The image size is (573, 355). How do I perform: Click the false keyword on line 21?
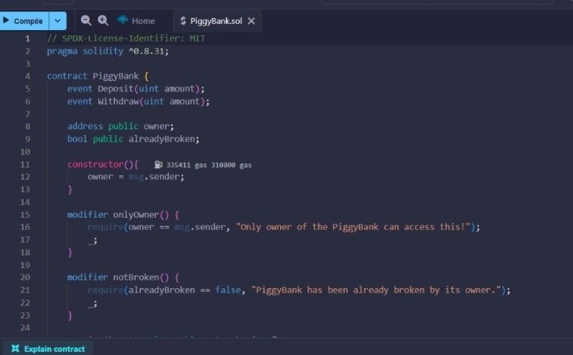[x=228, y=290]
